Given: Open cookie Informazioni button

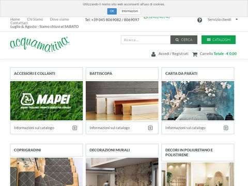Looking at the screenshot, I should tap(130, 11).
